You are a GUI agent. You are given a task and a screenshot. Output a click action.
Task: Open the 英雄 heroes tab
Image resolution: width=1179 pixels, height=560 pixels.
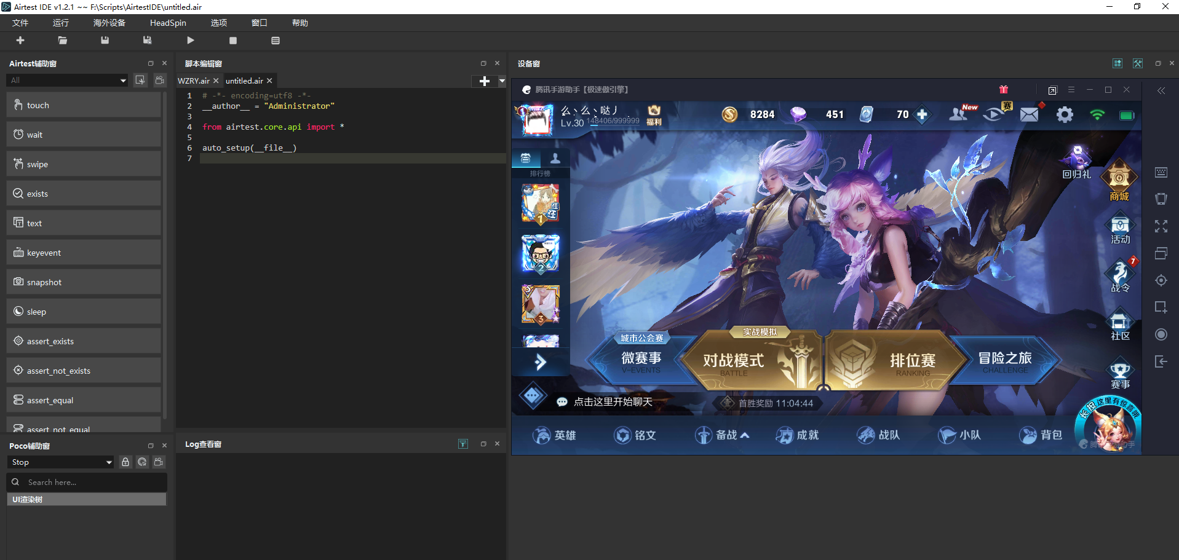pyautogui.click(x=554, y=435)
